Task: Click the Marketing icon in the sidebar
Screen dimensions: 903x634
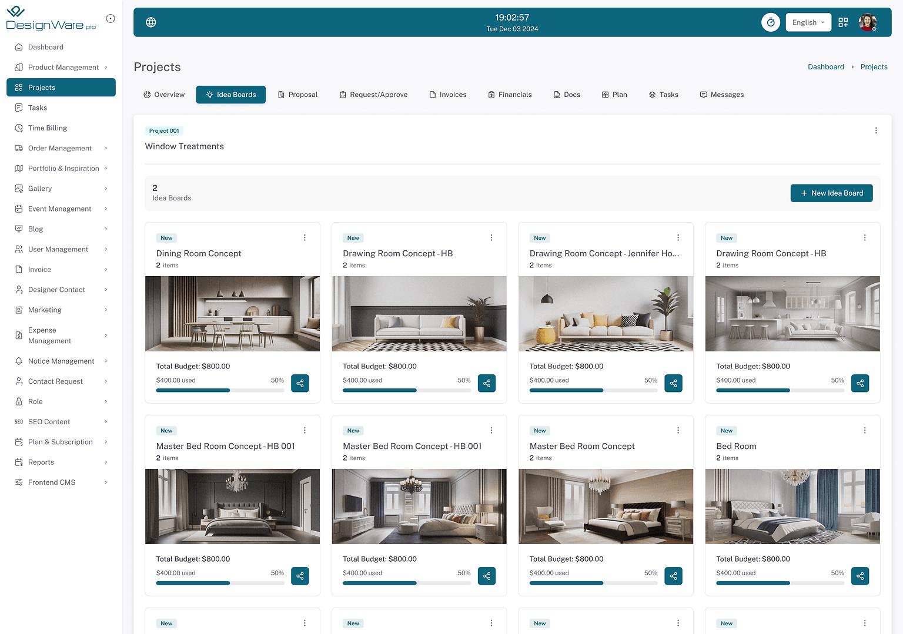Action: 19,310
